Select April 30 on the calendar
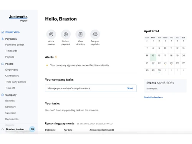 click(x=159, y=72)
